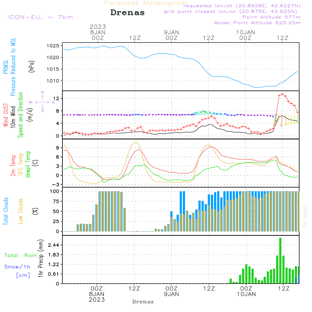Click the wind gust peak marker near 13 m/s

(x=282, y=94)
